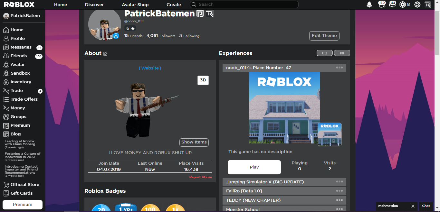Image resolution: width=440 pixels, height=212 pixels.
Task: Open Trade Offers in the sidebar
Action: point(24,99)
